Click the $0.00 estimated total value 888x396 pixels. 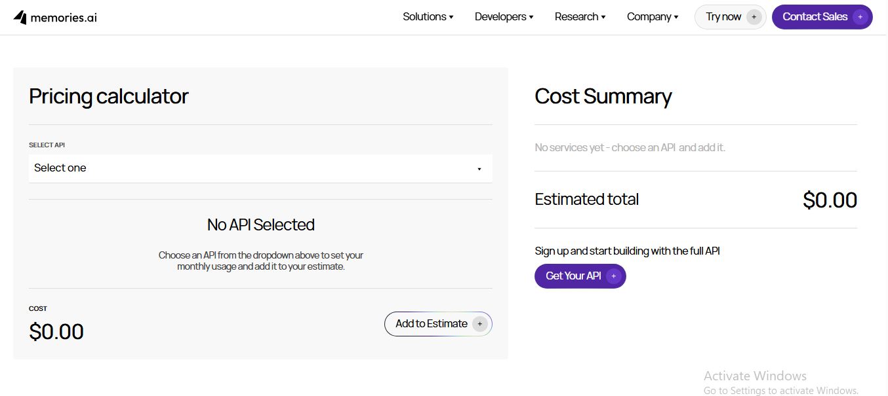[x=830, y=200]
